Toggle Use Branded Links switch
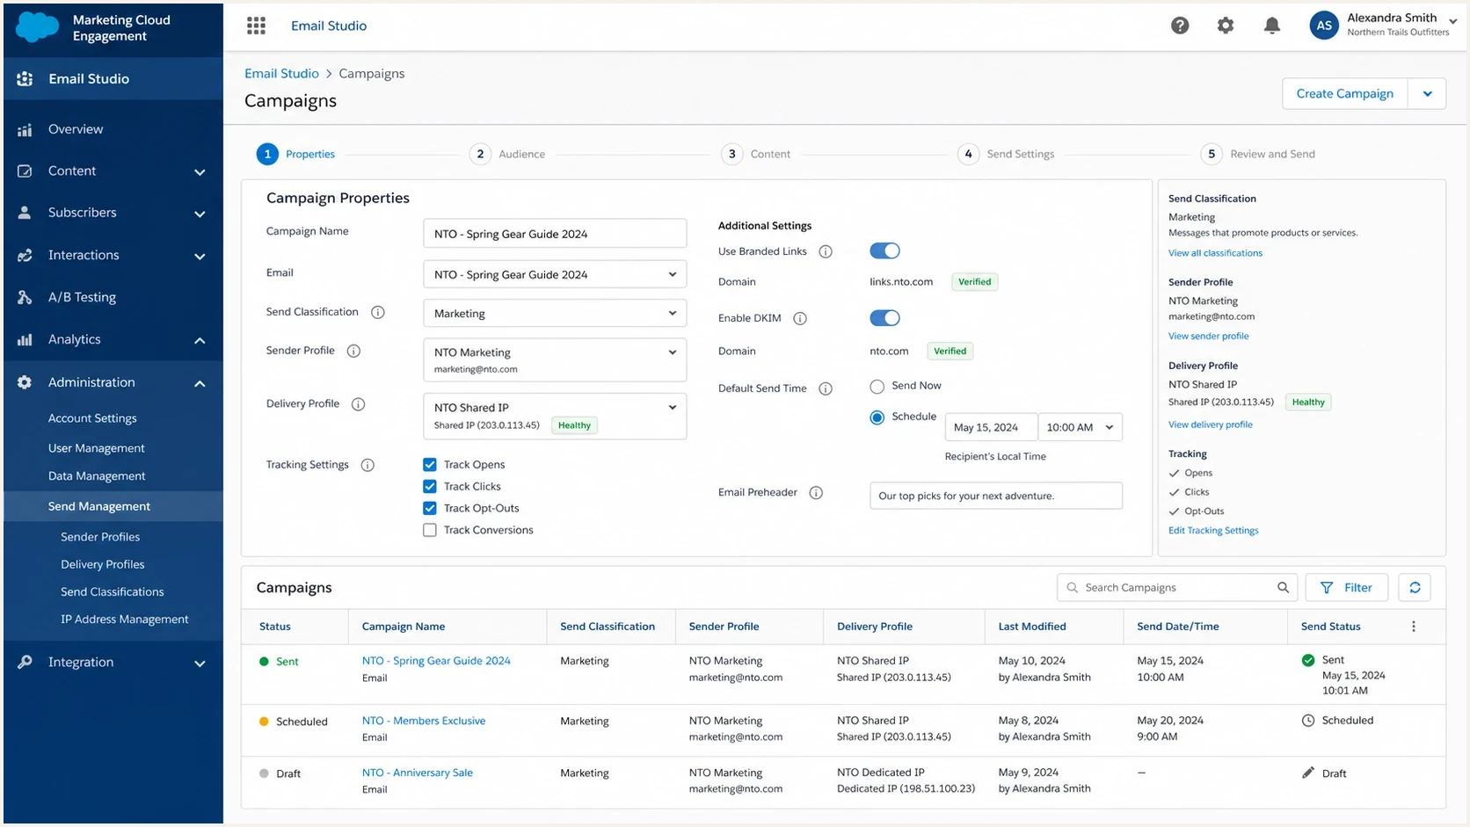The height and width of the screenshot is (827, 1470). 884,251
